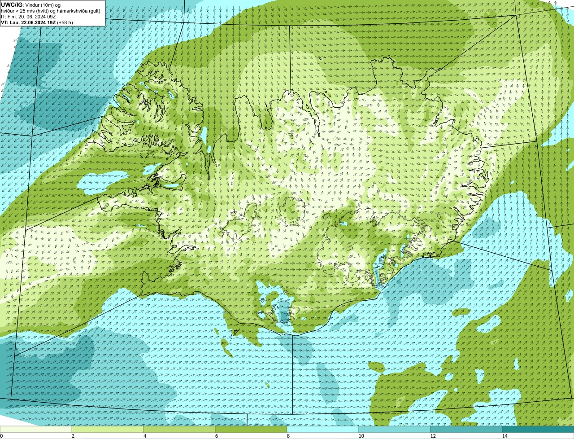Click the legend tick label "2"
Image resolution: width=574 pixels, height=439 pixels.
(73, 436)
